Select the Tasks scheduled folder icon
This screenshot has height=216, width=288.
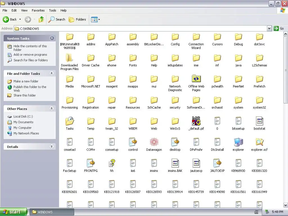coord(70,121)
